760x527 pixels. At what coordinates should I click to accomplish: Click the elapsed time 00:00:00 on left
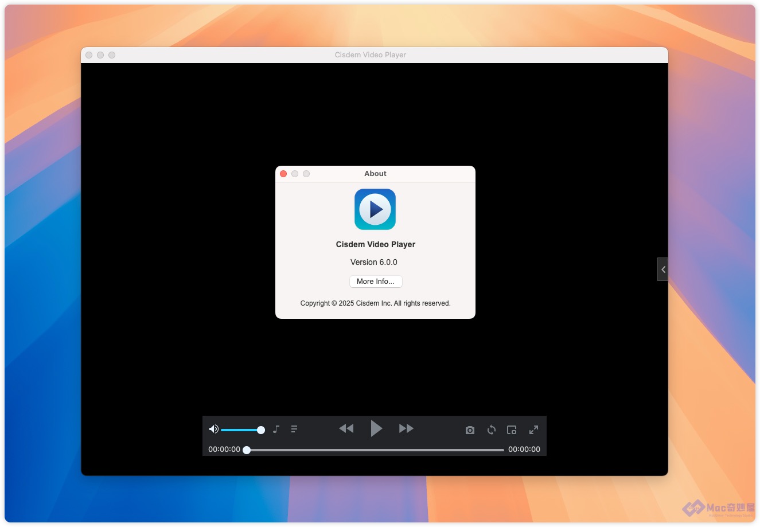[224, 450]
